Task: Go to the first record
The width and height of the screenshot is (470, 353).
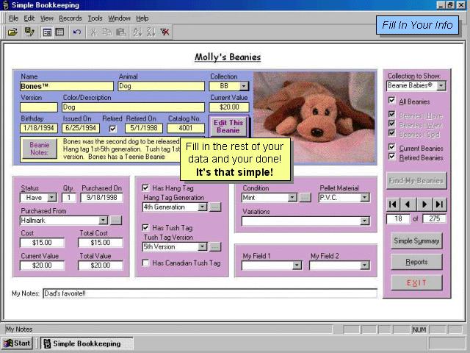Action: [394, 204]
